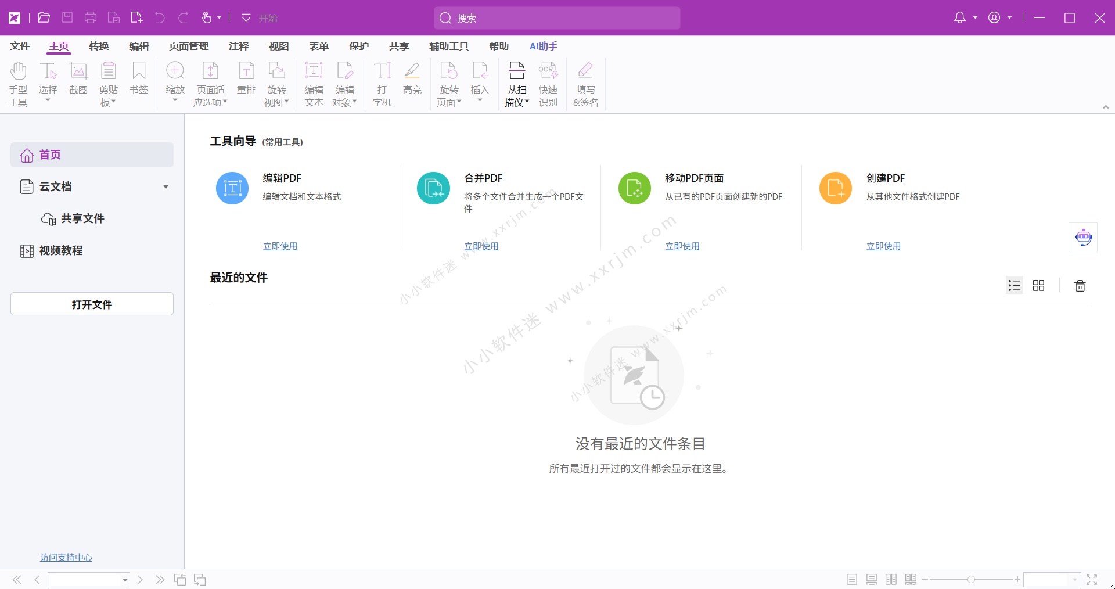Switch recent files to list view
1115x589 pixels.
tap(1014, 286)
